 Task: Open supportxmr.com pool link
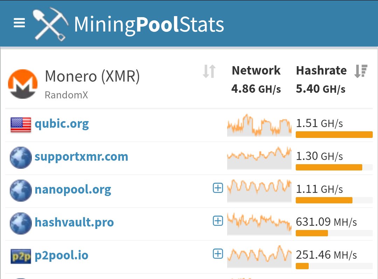pos(82,157)
